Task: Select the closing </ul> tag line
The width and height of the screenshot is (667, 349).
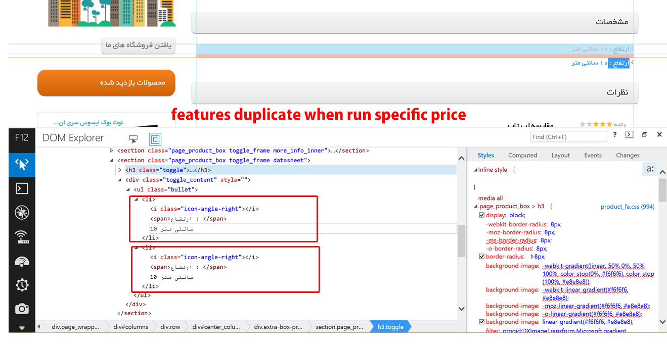Action: 142,295
